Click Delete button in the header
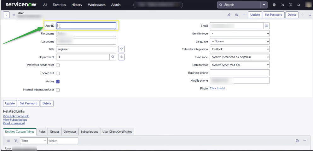Screen dimensions: 313x151 (292, 15)
